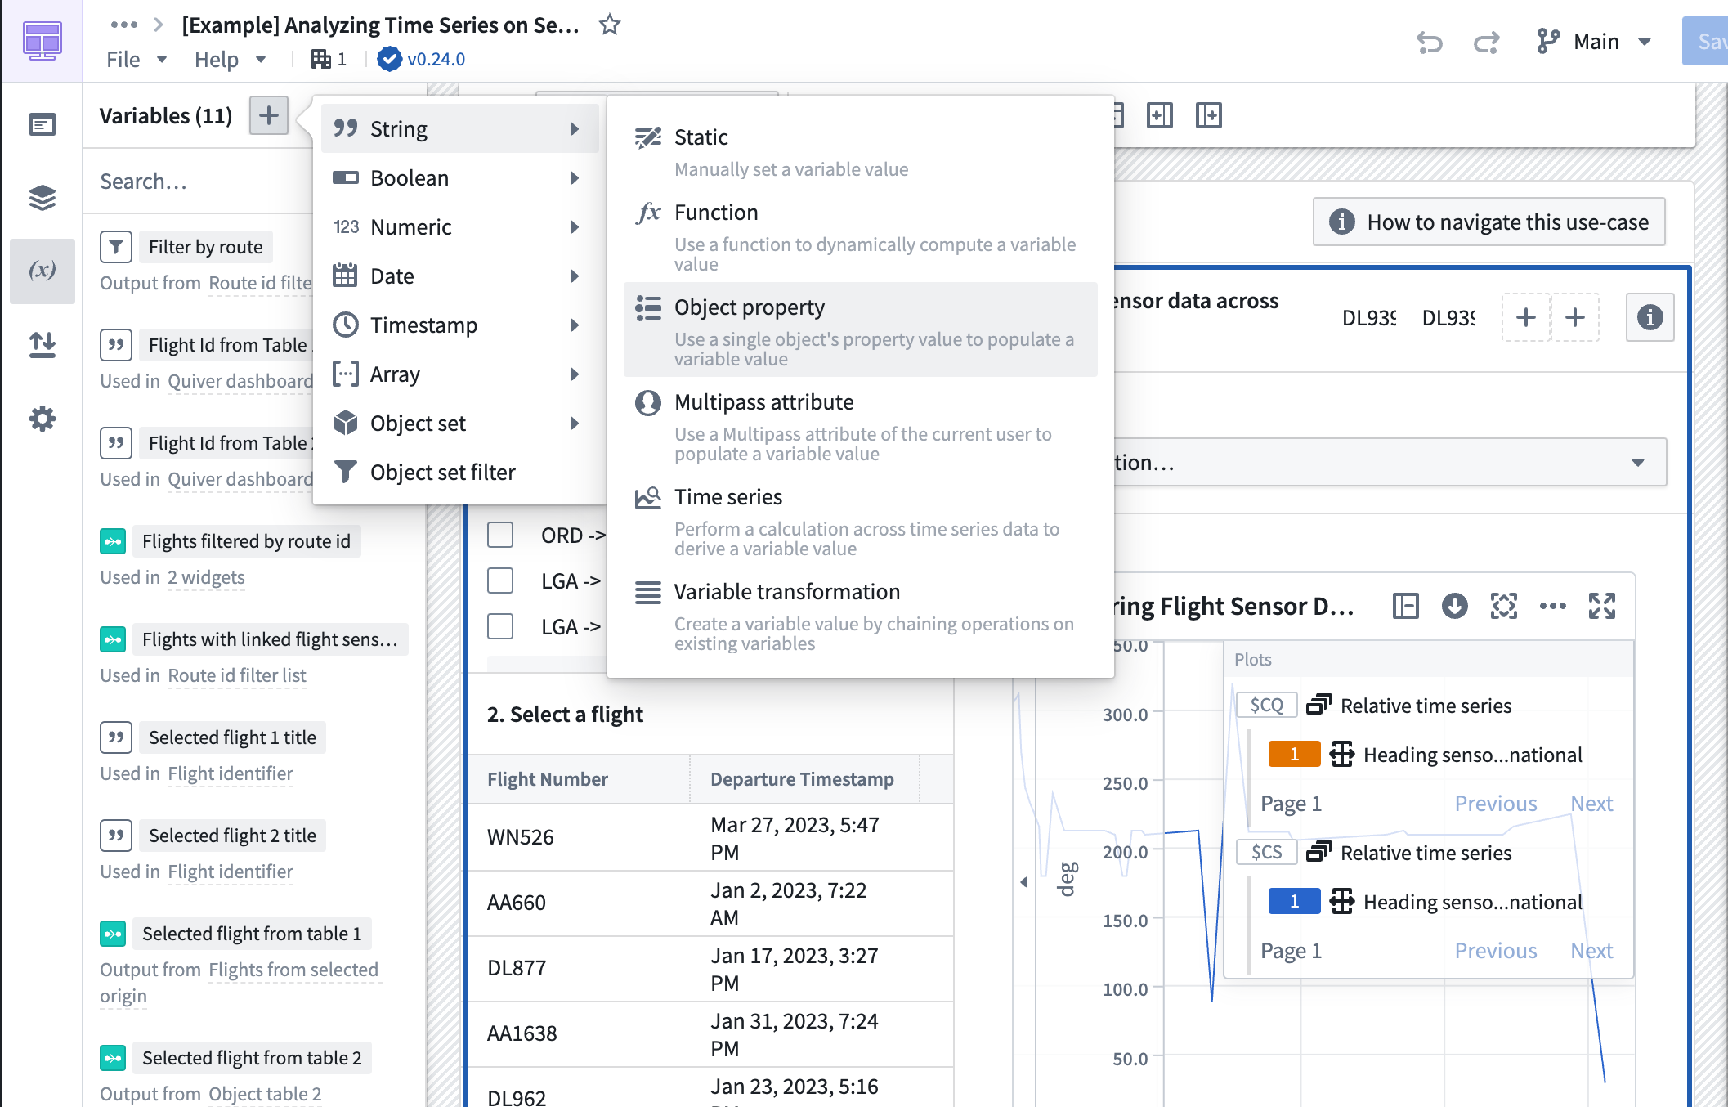Screen dimensions: 1728x1107
Task: Click the Function variable icon
Action: [649, 212]
